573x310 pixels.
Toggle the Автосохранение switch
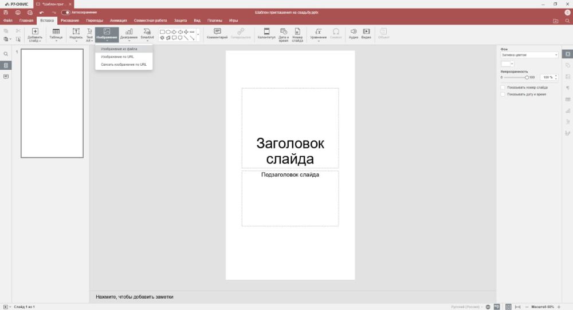(66, 12)
